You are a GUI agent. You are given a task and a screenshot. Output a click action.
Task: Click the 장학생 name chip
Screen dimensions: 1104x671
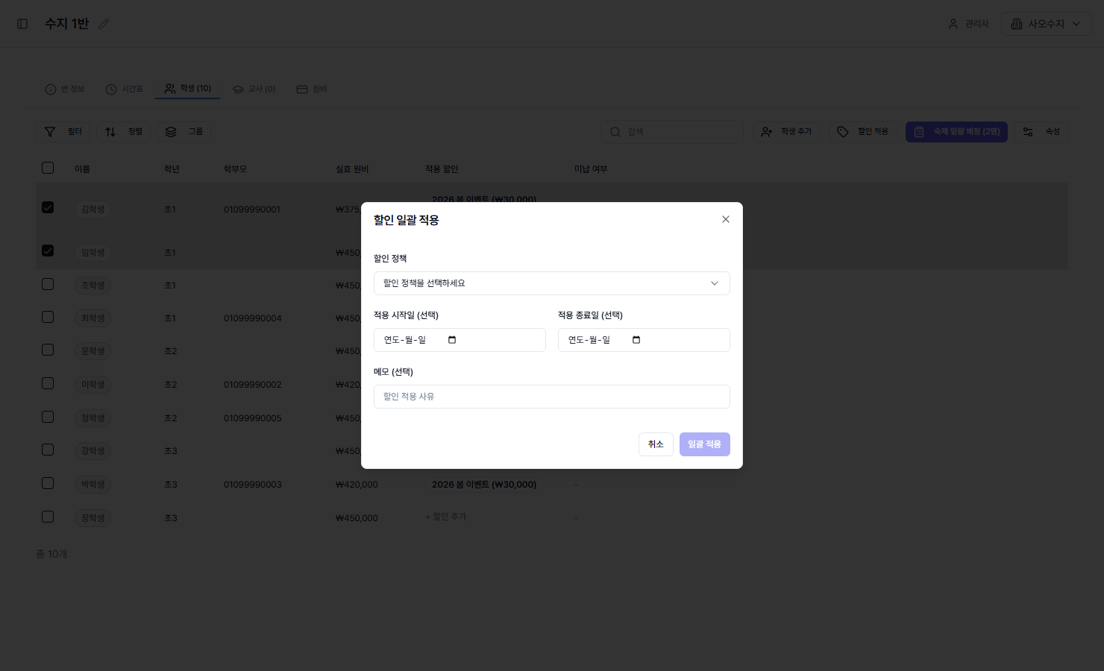93,518
